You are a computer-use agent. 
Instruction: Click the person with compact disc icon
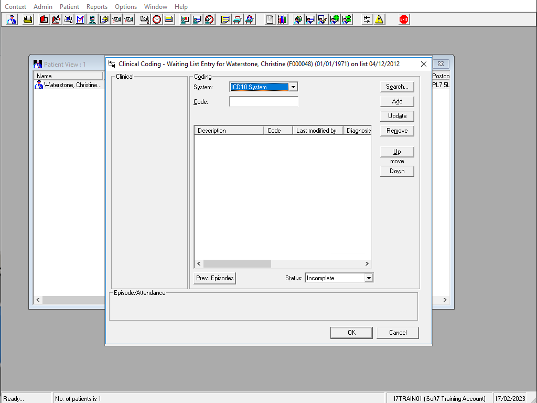[x=298, y=19]
